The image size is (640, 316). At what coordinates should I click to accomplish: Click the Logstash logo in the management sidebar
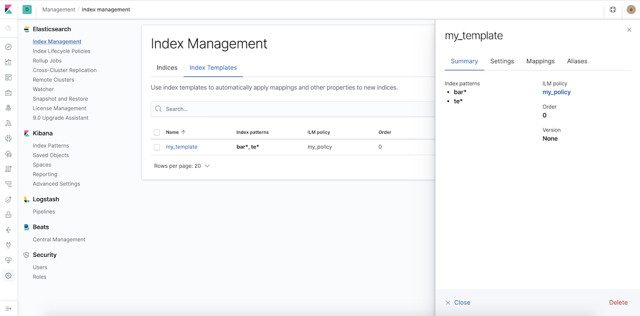click(27, 199)
